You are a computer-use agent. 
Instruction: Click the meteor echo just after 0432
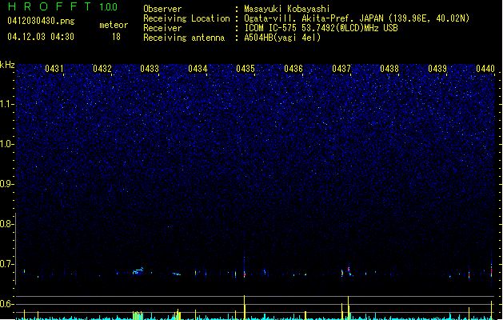(x=138, y=271)
